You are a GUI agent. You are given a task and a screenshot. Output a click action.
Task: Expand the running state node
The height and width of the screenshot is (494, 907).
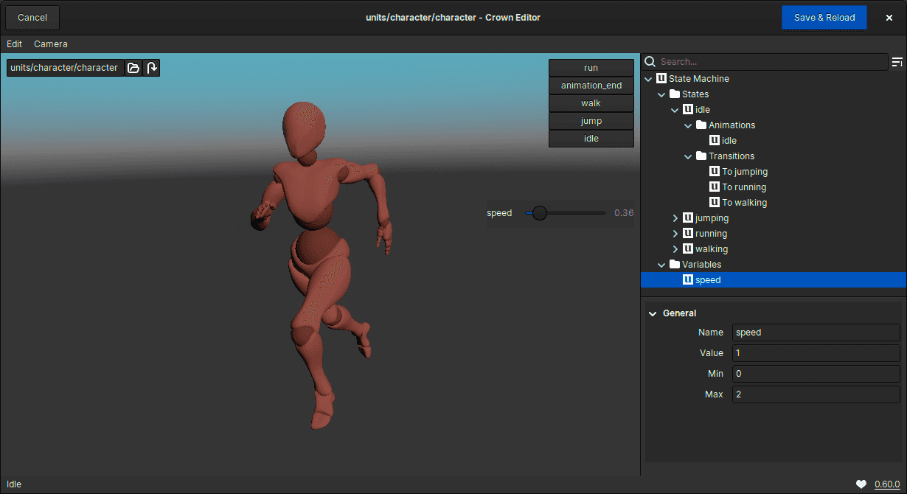click(x=675, y=234)
